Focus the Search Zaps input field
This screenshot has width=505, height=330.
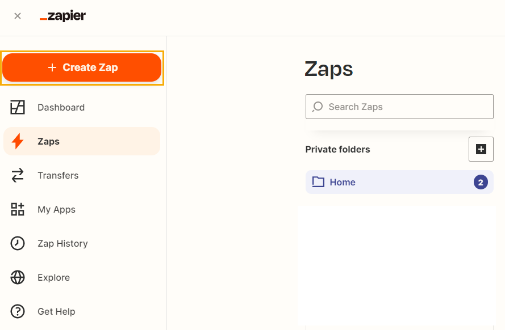[399, 107]
